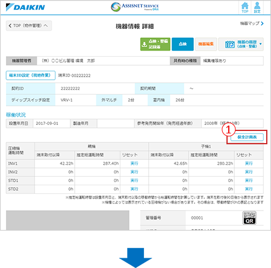Image resolution: width=271 pixels, height=268 pixels.
Task: Select 室内機 count 26台
Action: (179, 100)
